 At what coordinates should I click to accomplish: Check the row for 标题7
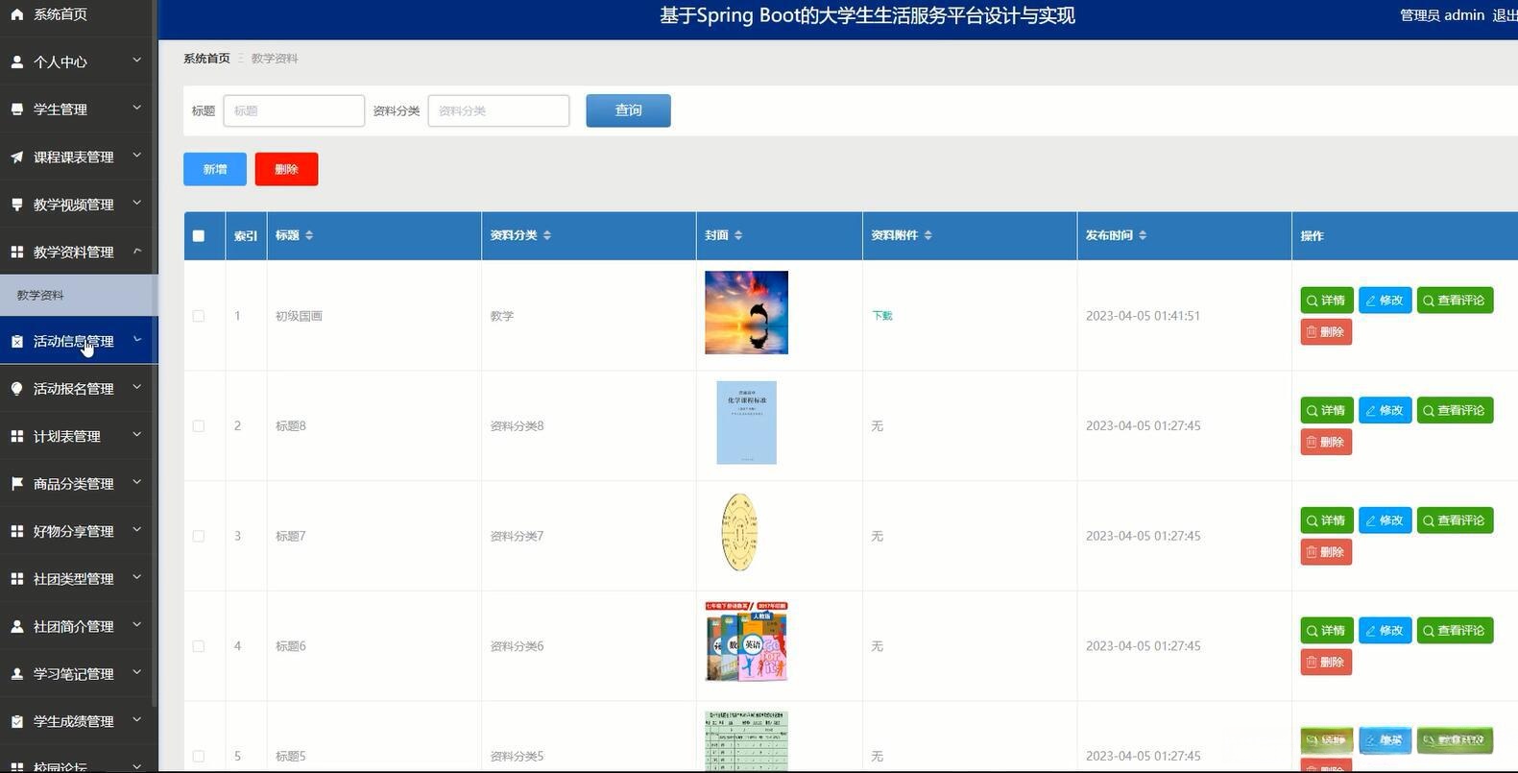click(199, 536)
